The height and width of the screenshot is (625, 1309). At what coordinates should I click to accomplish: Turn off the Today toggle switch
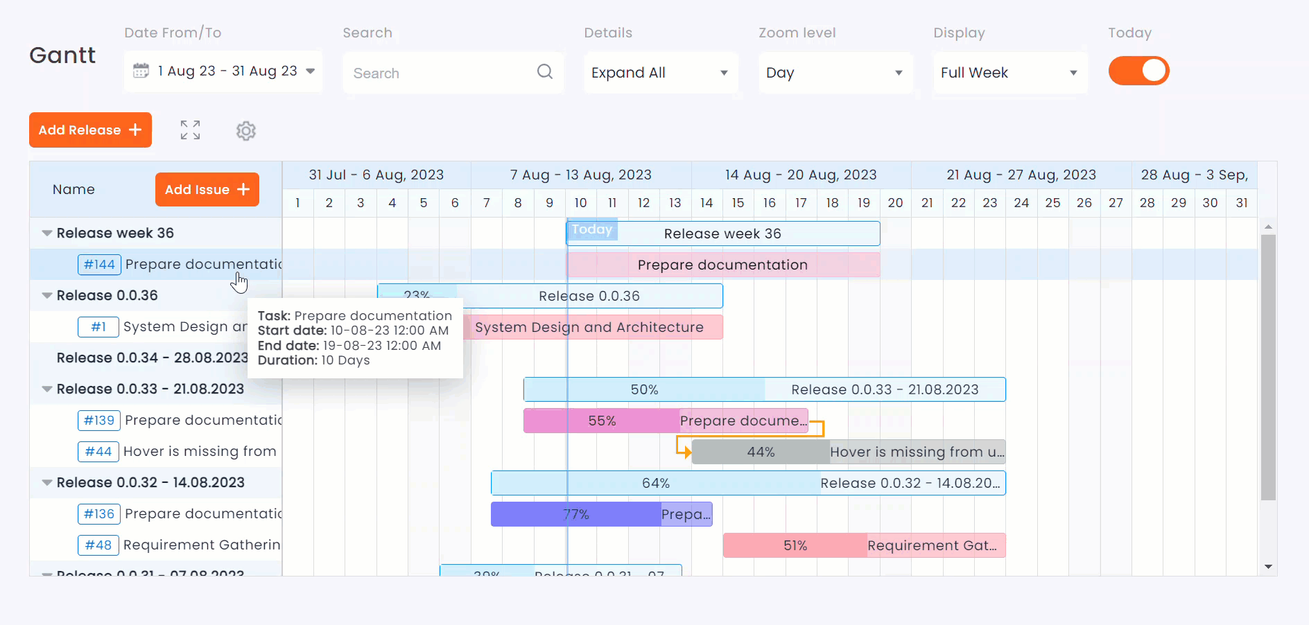tap(1138, 71)
